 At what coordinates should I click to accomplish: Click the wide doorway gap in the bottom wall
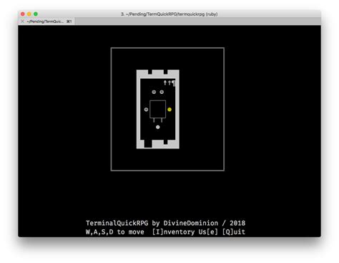click(148, 144)
